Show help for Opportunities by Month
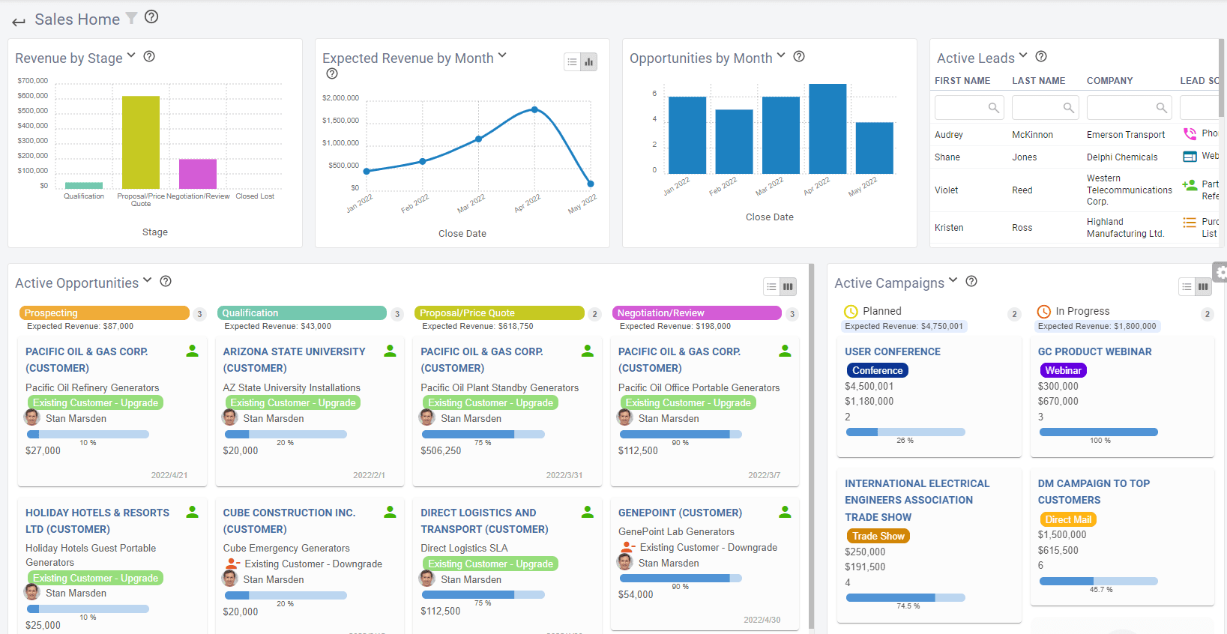Image resolution: width=1227 pixels, height=634 pixels. click(x=799, y=56)
